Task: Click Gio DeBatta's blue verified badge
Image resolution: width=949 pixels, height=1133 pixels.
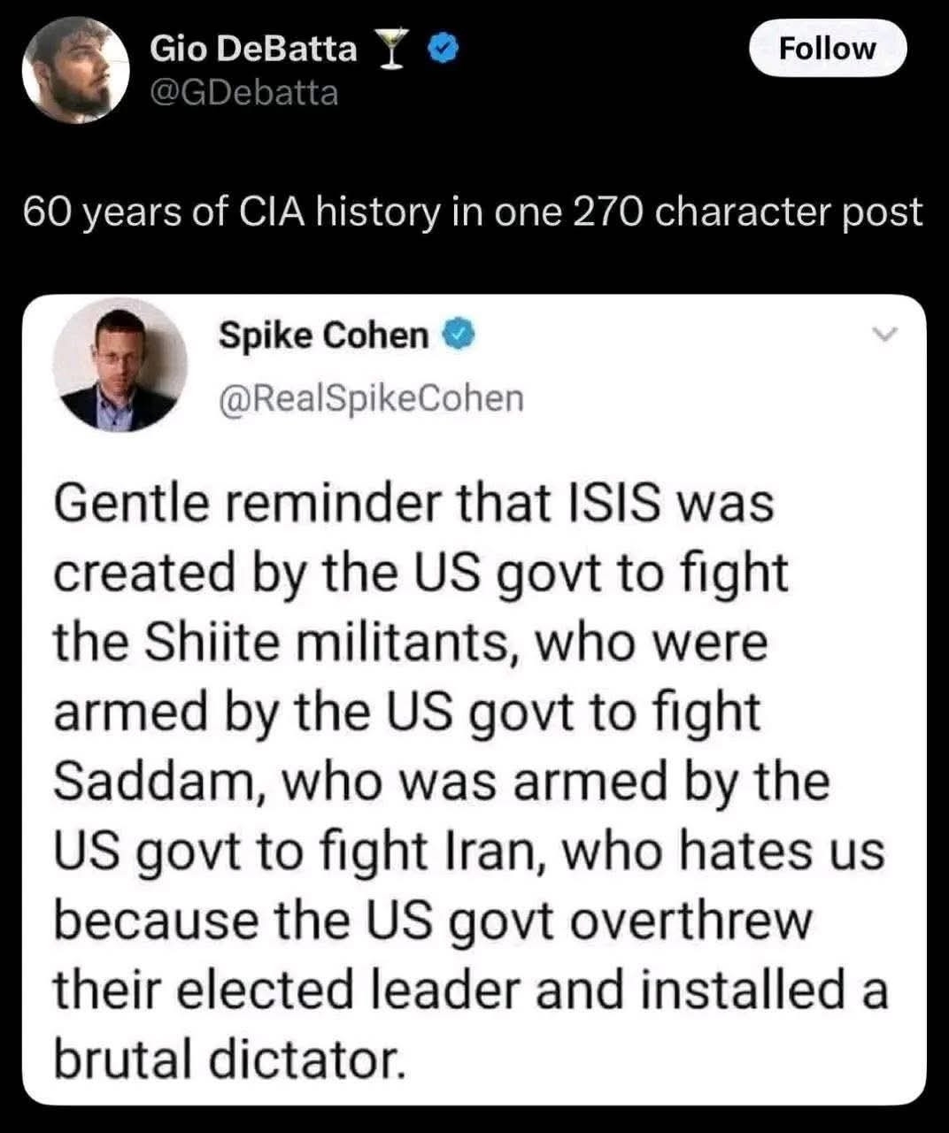Action: coord(442,50)
